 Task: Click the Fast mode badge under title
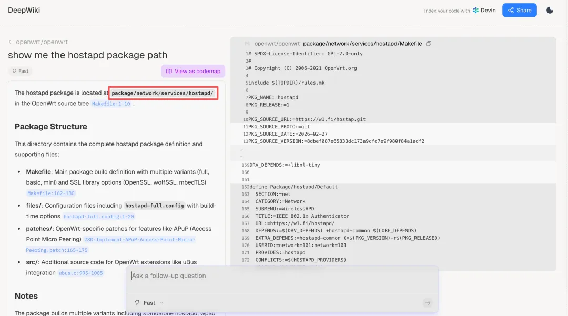[21, 71]
